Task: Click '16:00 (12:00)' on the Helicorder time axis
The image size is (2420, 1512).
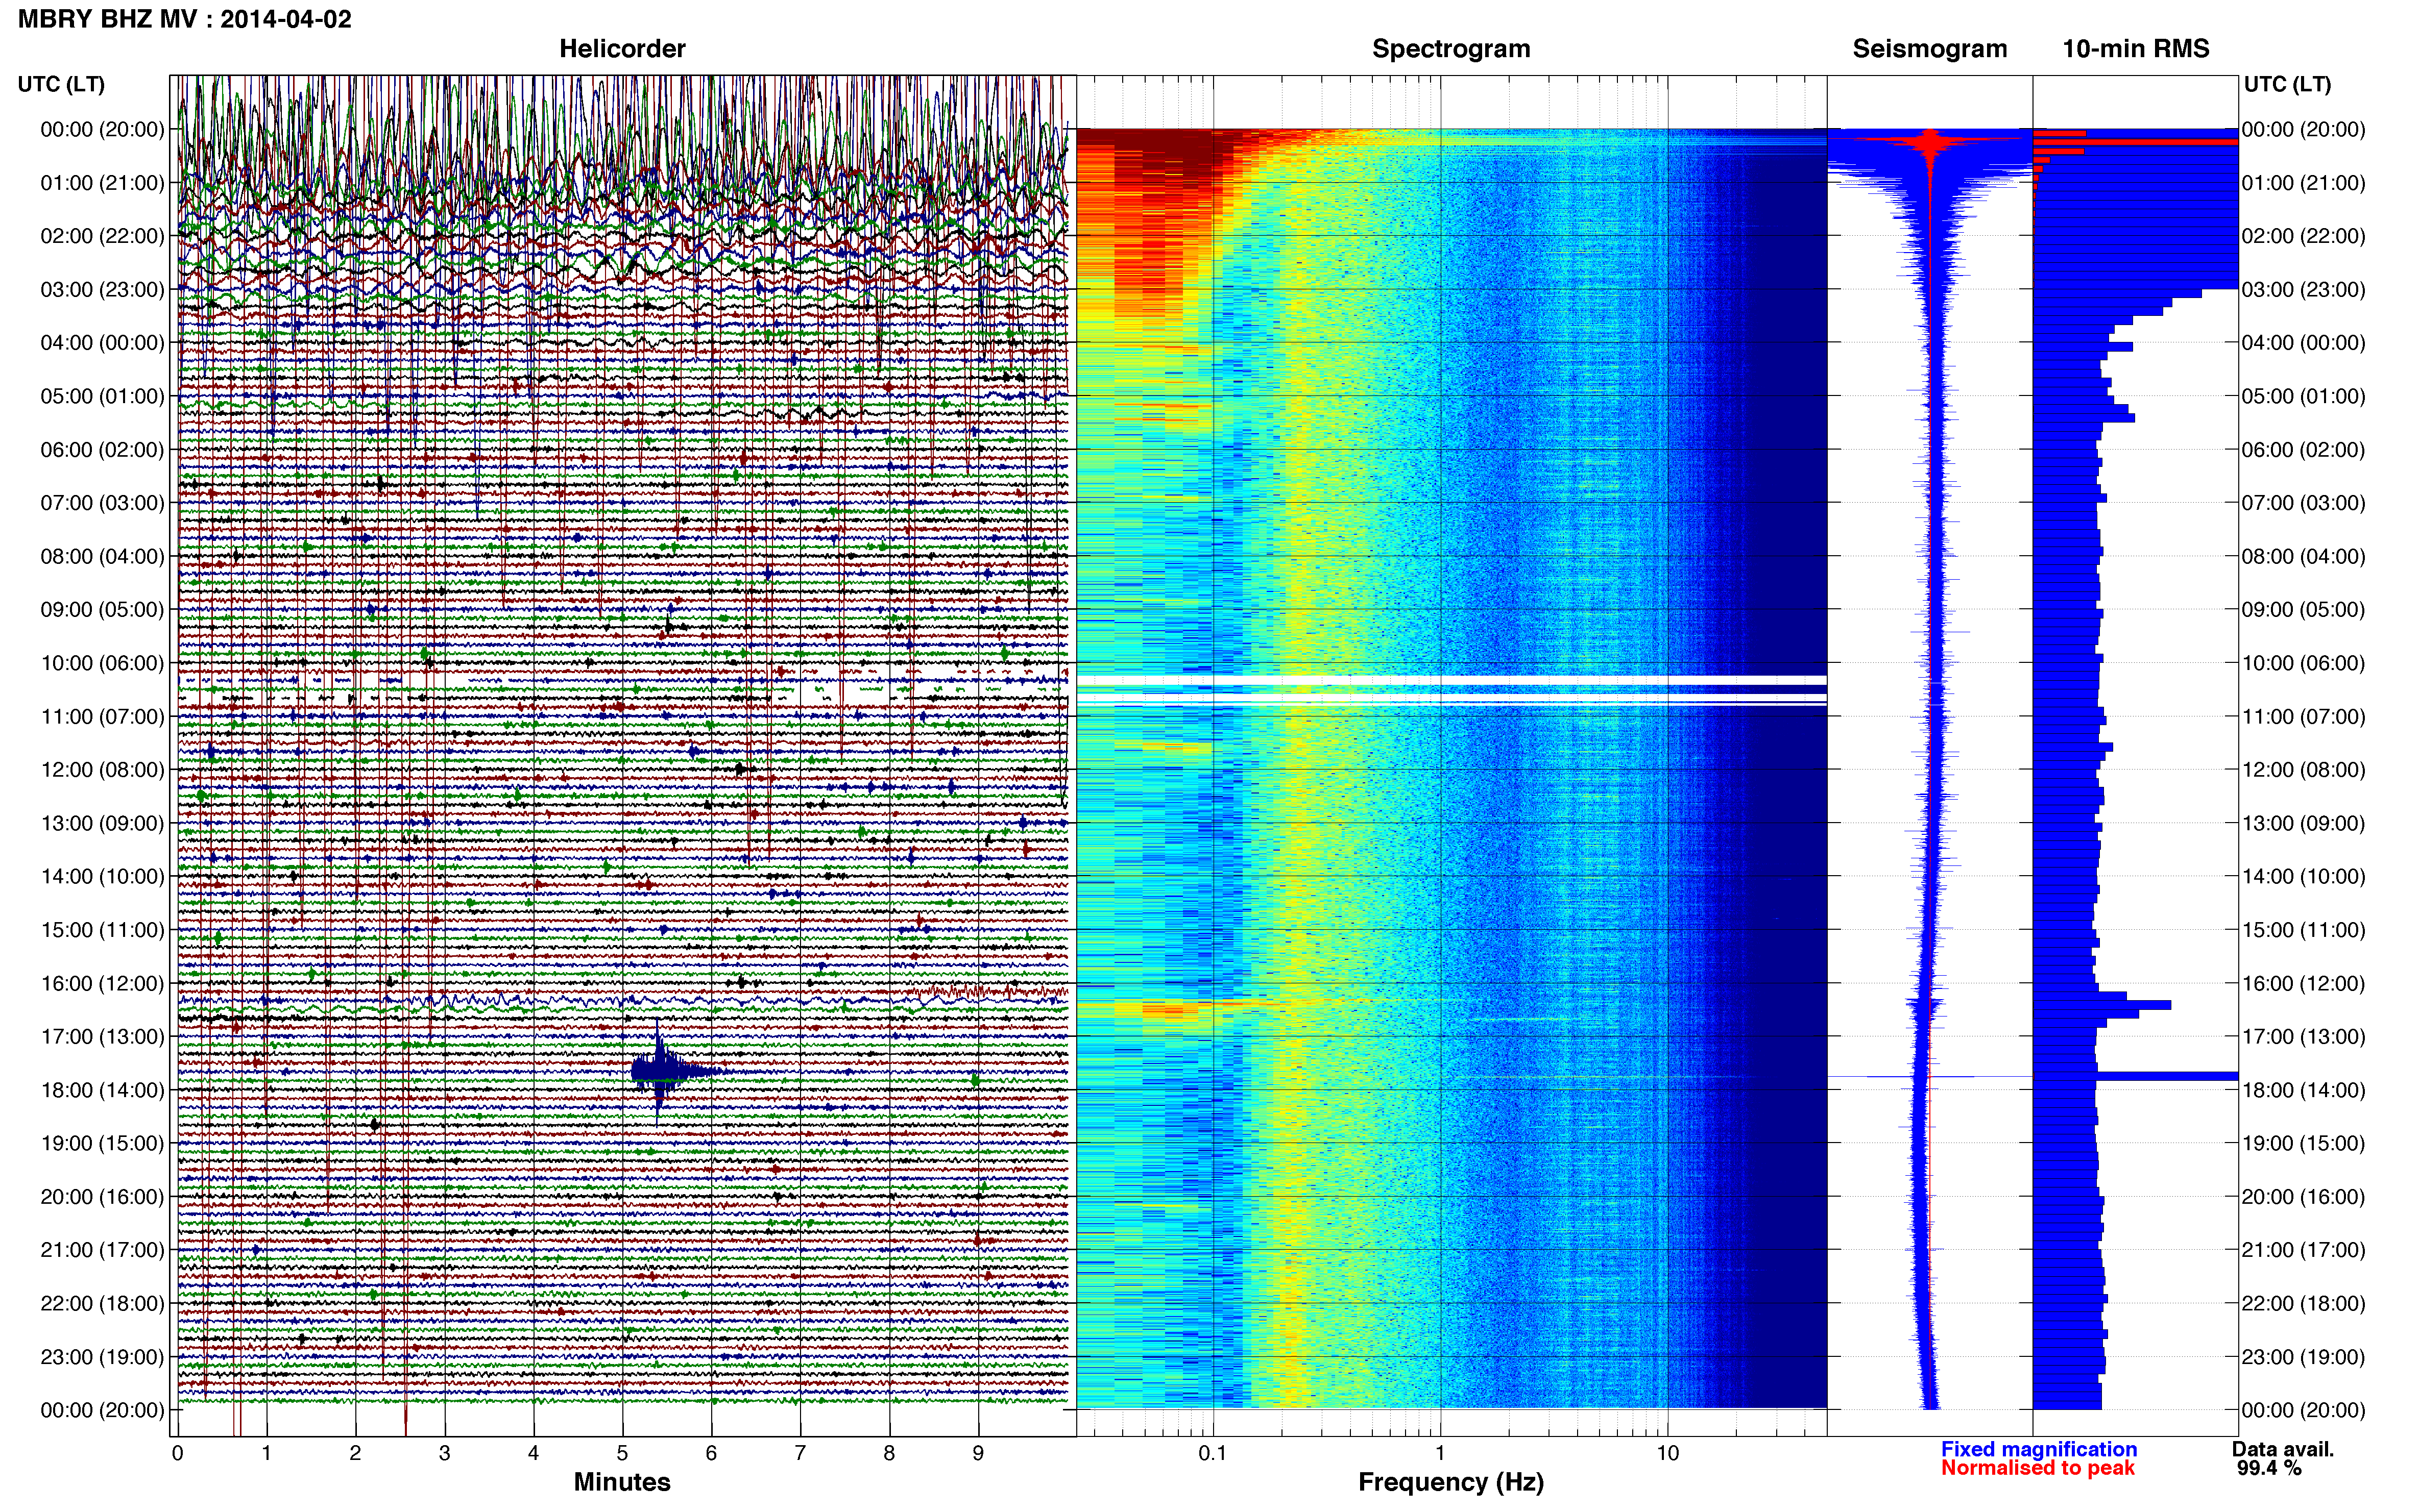Action: 102,983
